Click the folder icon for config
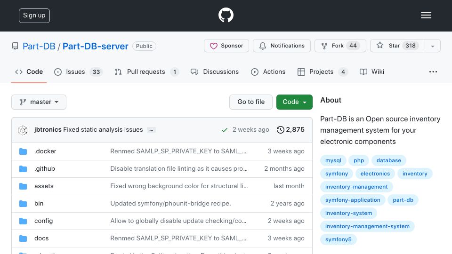452x254 pixels. (23, 221)
